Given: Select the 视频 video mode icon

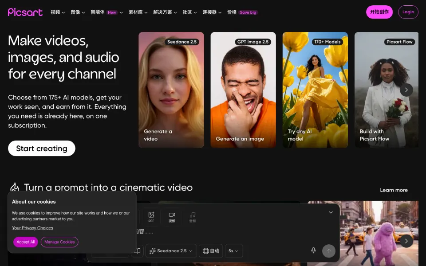Looking at the screenshot, I should coord(172,217).
